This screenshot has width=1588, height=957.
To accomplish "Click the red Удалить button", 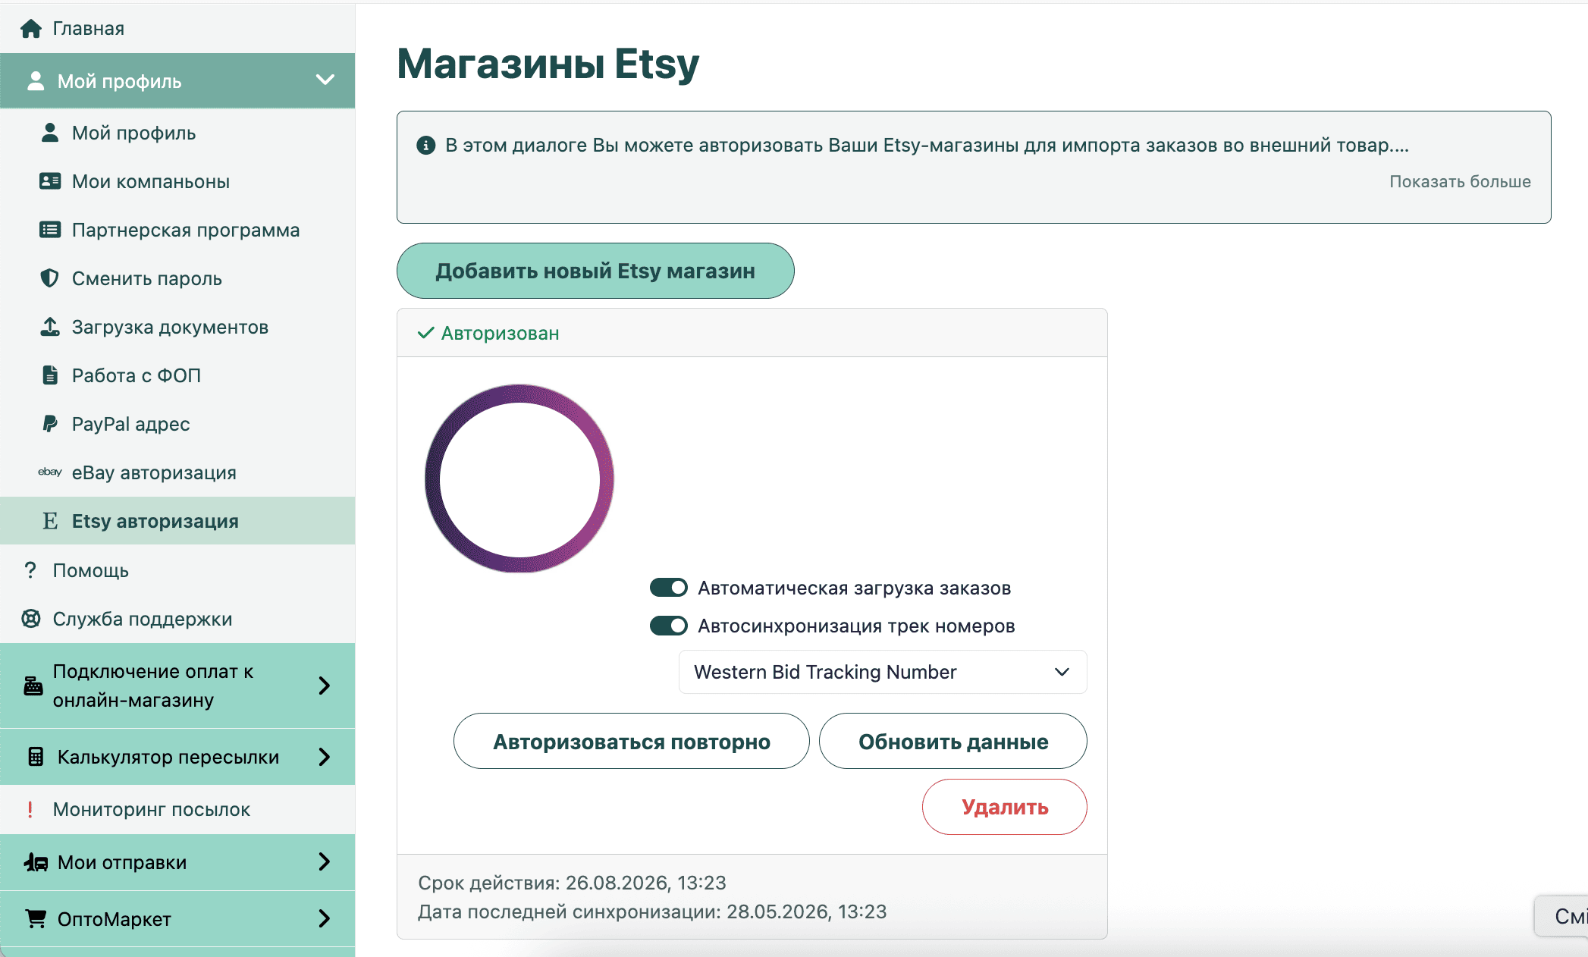I will [1005, 807].
